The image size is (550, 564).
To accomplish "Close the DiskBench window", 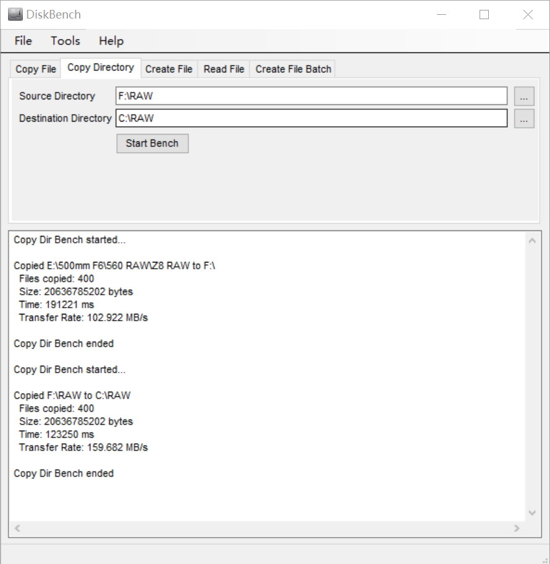I will pos(528,14).
